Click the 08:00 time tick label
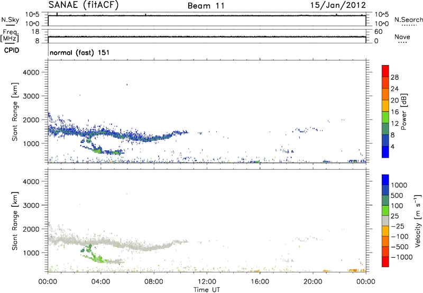Image resolution: width=423 pixels, height=293 pixels. [x=153, y=282]
